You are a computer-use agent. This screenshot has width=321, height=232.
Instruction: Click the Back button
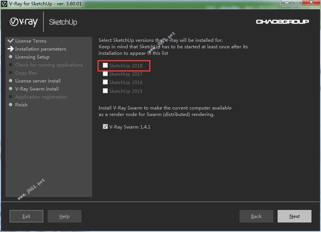256,216
